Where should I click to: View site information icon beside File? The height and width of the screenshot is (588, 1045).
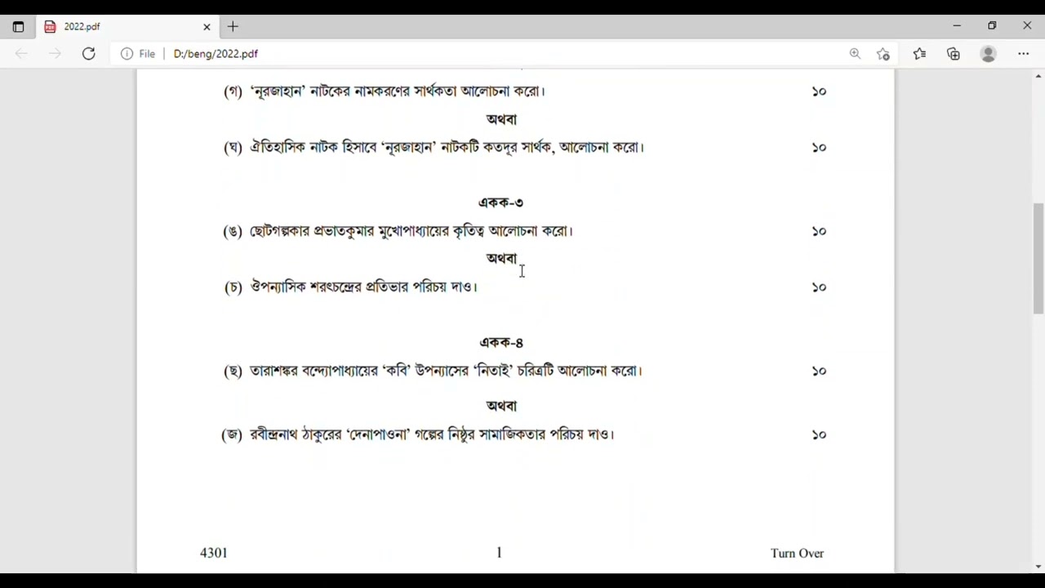[127, 54]
